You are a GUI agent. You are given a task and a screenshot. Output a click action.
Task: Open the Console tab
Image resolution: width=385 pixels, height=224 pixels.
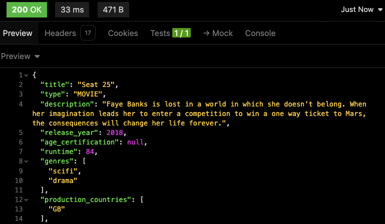(260, 33)
